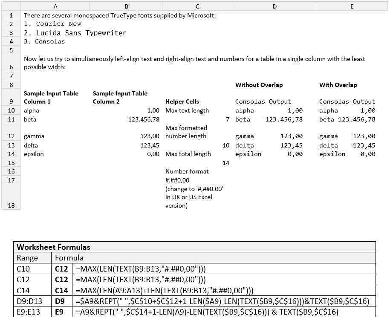
Task: Click 'beta 123.456,78' in column E
Action: pyautogui.click(x=347, y=119)
